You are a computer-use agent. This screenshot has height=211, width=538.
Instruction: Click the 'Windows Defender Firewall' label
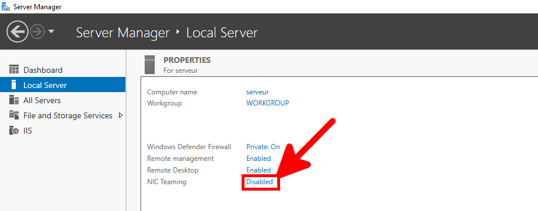[x=189, y=147]
